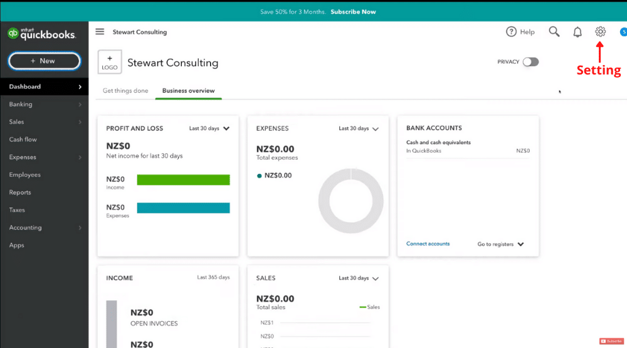The height and width of the screenshot is (348, 627).
Task: Click the BANK ACCOUNTS card title
Action: tap(434, 128)
